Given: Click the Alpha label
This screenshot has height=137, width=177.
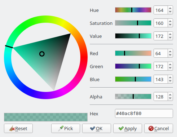Looking at the screenshot, I should pos(96,97).
